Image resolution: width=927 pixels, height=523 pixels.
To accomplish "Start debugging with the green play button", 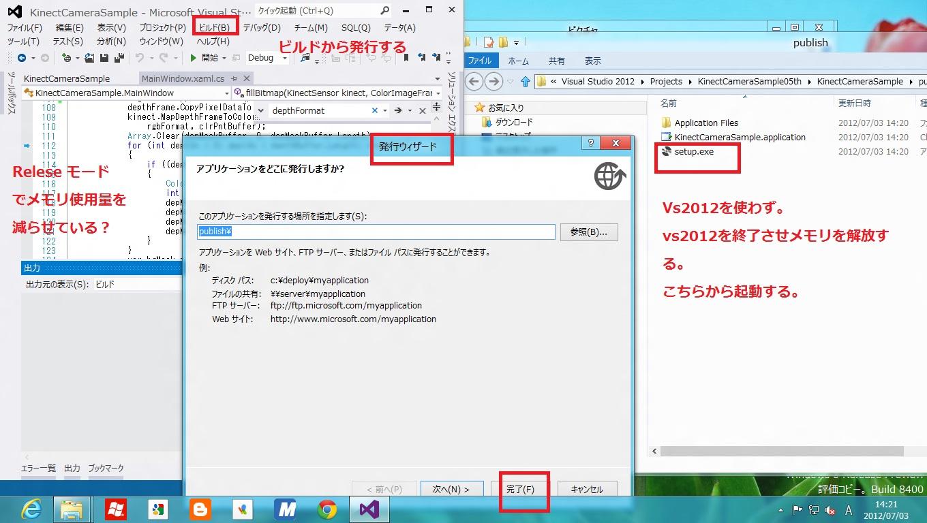I will tap(194, 58).
